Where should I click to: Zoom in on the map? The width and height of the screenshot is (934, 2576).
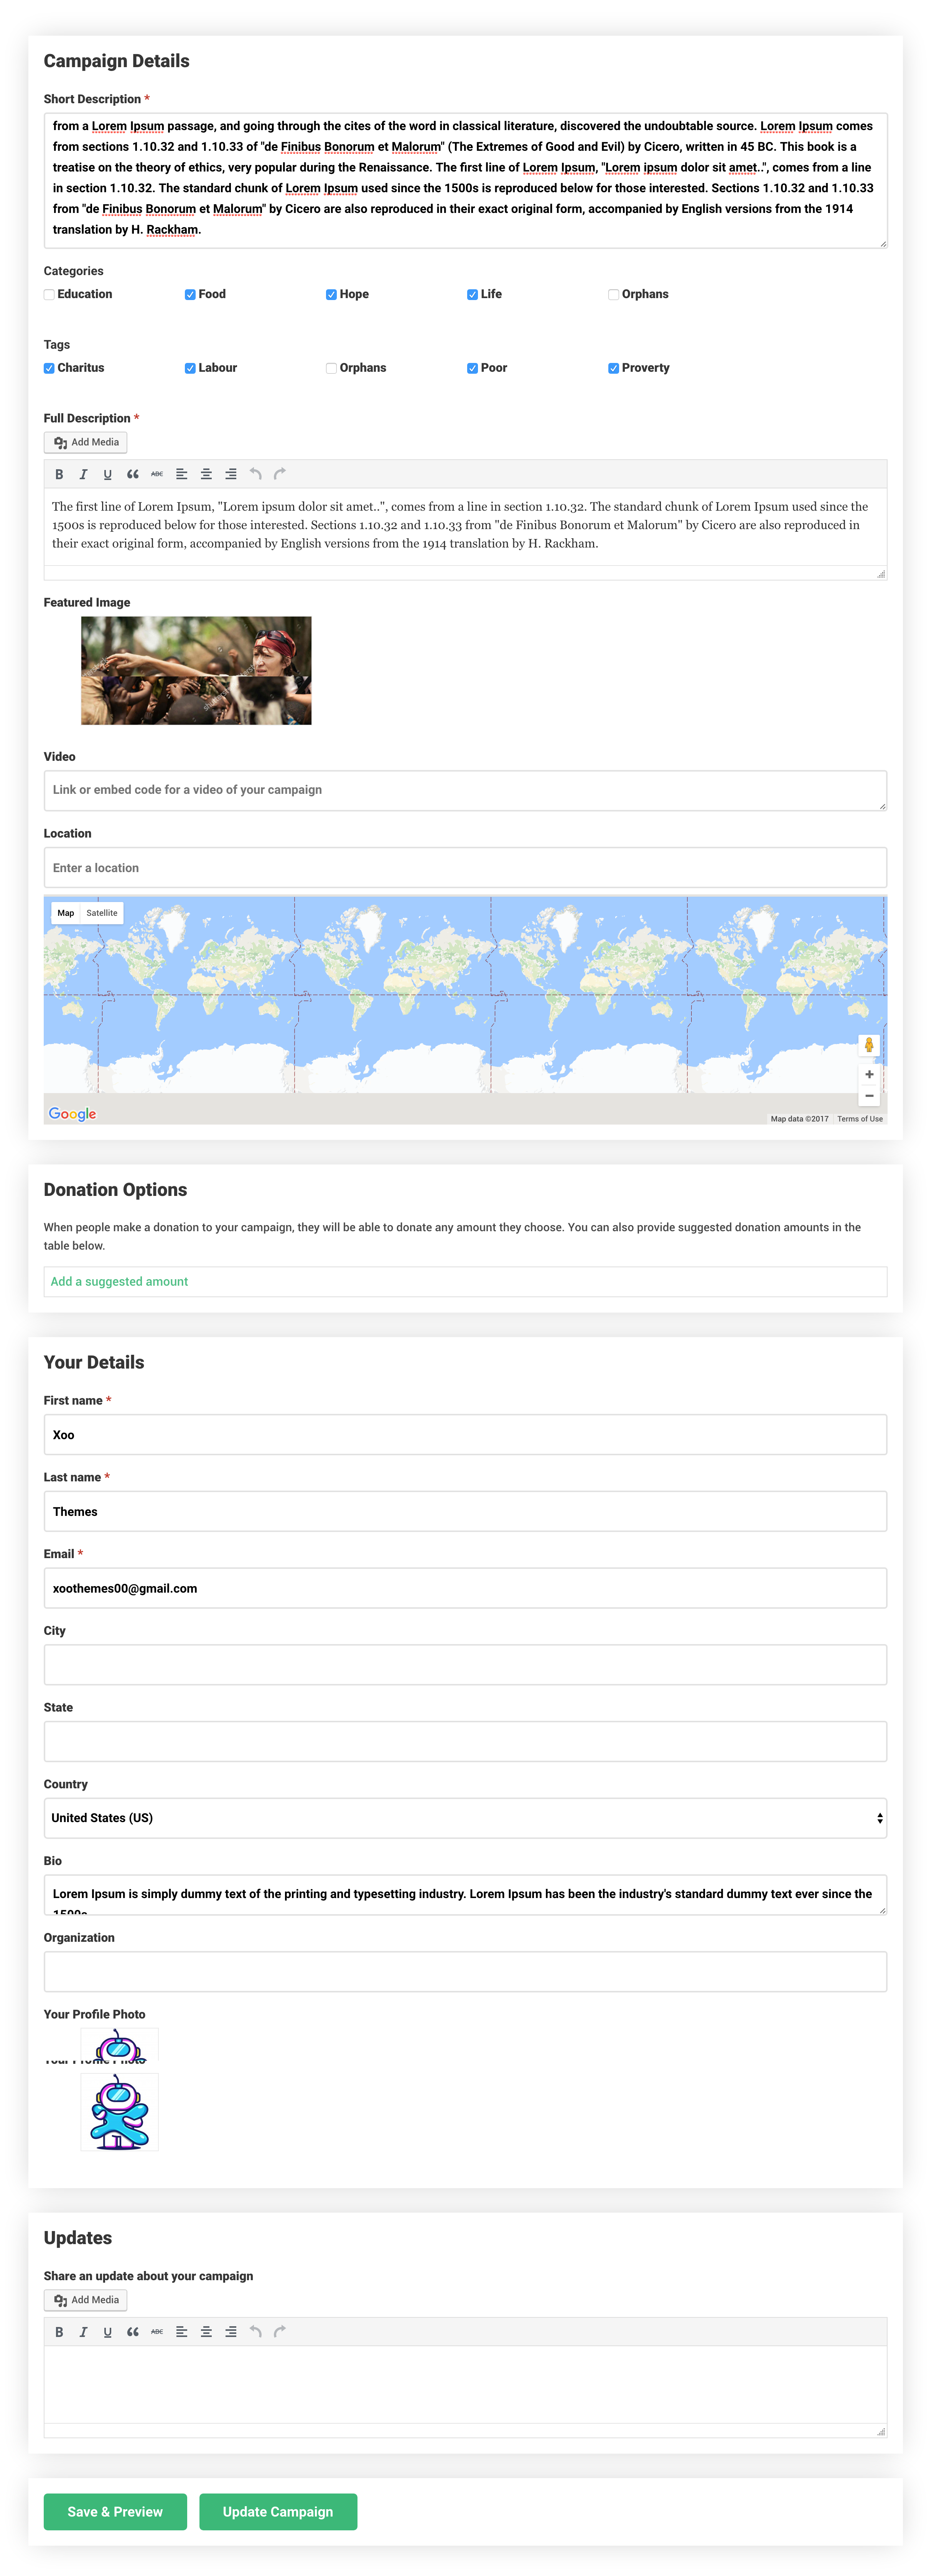tap(869, 1074)
